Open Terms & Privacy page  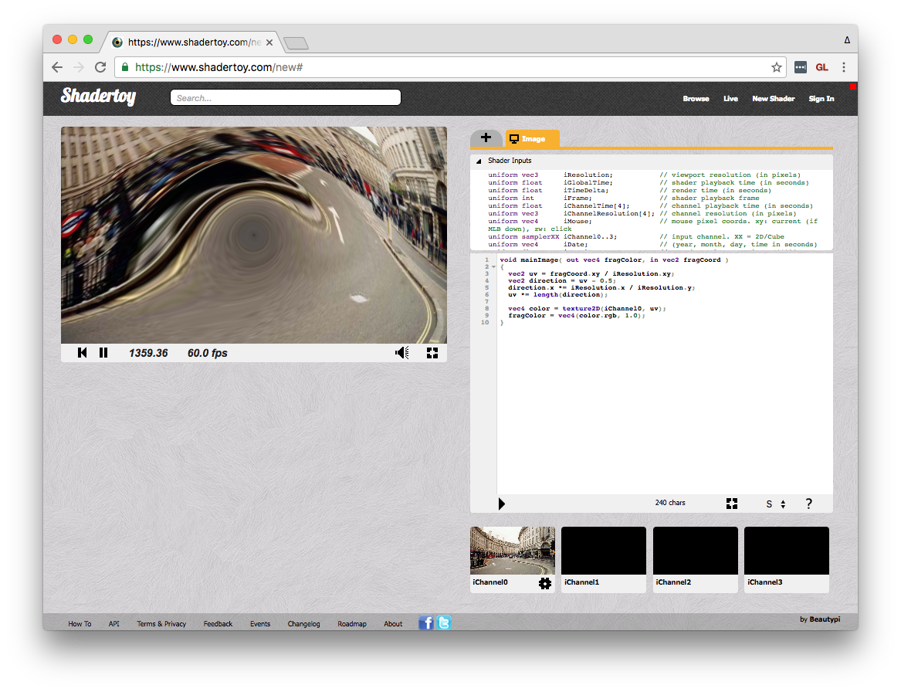coord(161,623)
